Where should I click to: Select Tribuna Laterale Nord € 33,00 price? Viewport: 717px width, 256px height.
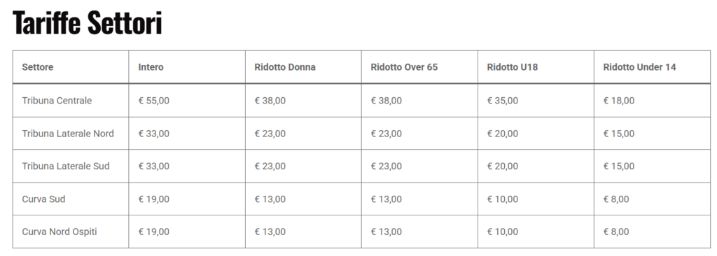point(153,134)
